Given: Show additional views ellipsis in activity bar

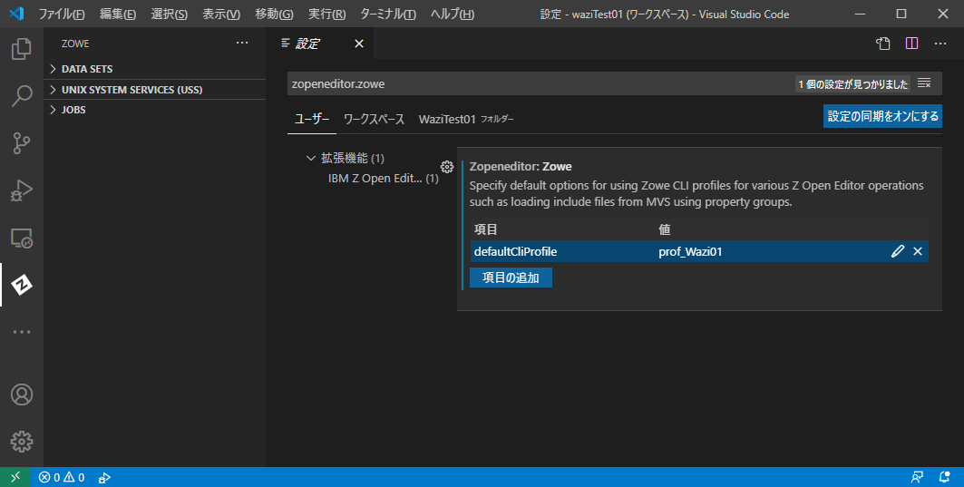Looking at the screenshot, I should tap(22, 332).
